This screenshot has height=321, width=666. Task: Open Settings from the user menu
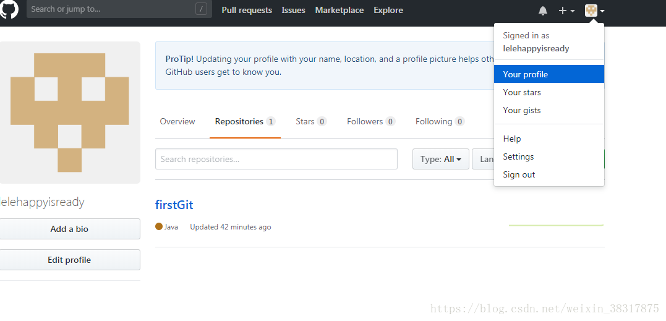click(x=549, y=156)
